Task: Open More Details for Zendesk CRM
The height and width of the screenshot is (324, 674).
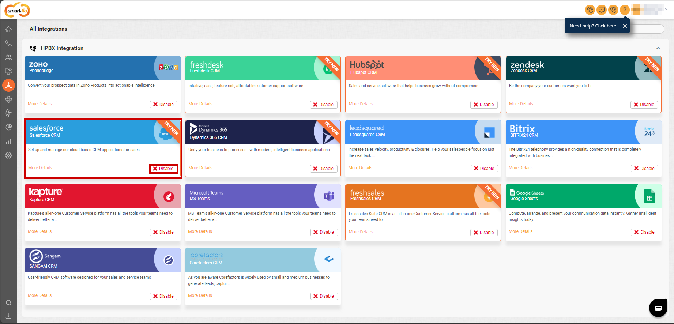Action: coord(521,104)
